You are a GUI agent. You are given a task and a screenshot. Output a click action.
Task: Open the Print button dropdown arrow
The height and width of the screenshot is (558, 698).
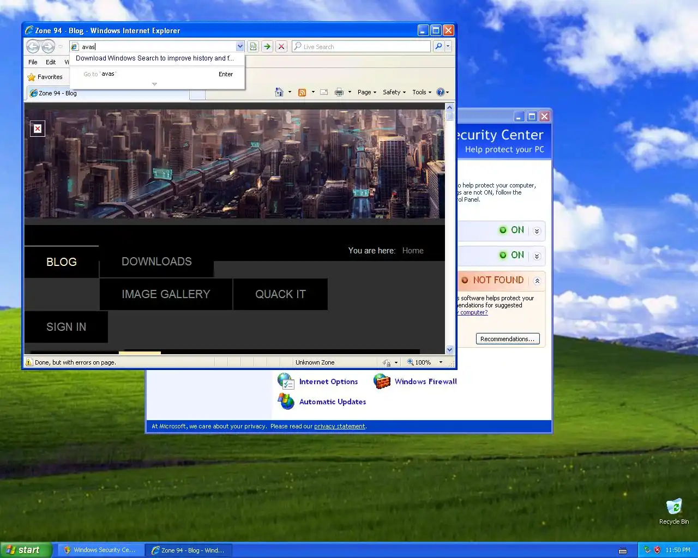[350, 92]
